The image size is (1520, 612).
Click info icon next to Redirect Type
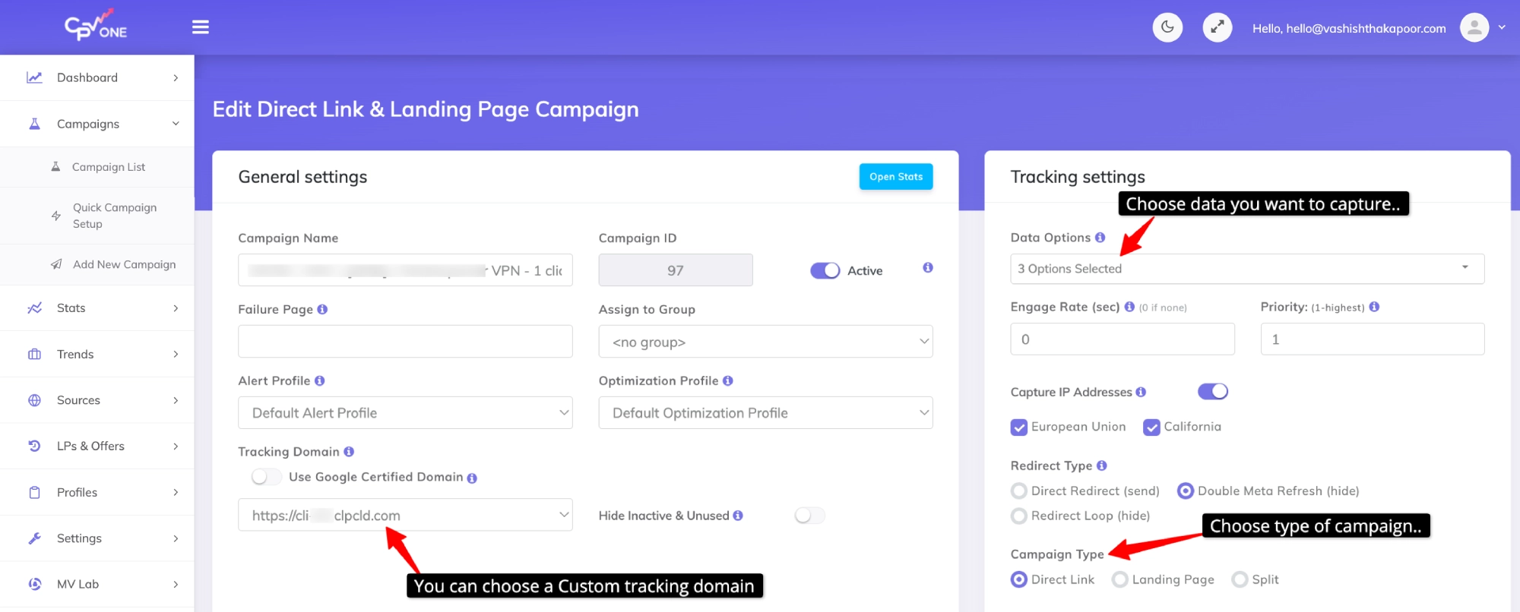pyautogui.click(x=1101, y=465)
